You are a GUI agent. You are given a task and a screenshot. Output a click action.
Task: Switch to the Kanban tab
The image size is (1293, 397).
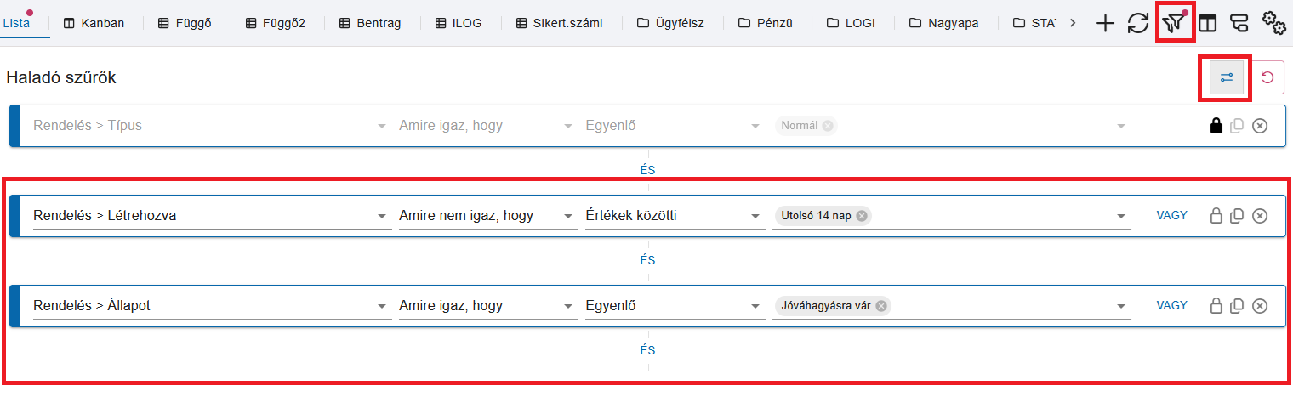[94, 23]
